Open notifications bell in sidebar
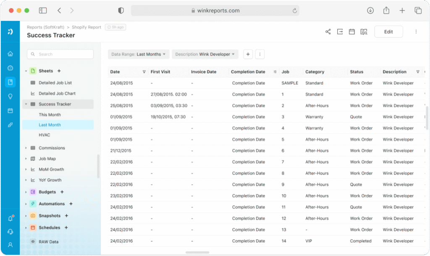Viewport: 430px width, 256px height. 10,219
